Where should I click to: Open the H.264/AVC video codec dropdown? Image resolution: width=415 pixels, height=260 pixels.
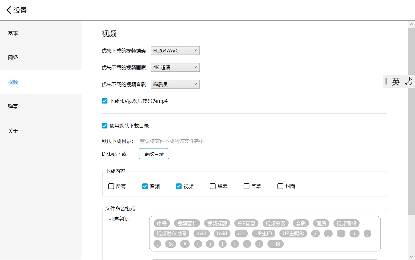(x=175, y=51)
